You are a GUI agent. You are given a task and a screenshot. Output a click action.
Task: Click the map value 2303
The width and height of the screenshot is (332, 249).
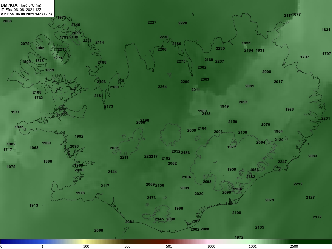click(x=205, y=79)
